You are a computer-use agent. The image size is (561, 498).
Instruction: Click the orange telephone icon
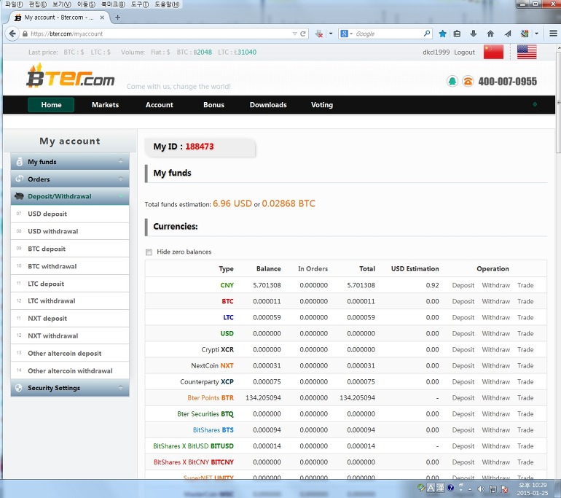coord(468,82)
